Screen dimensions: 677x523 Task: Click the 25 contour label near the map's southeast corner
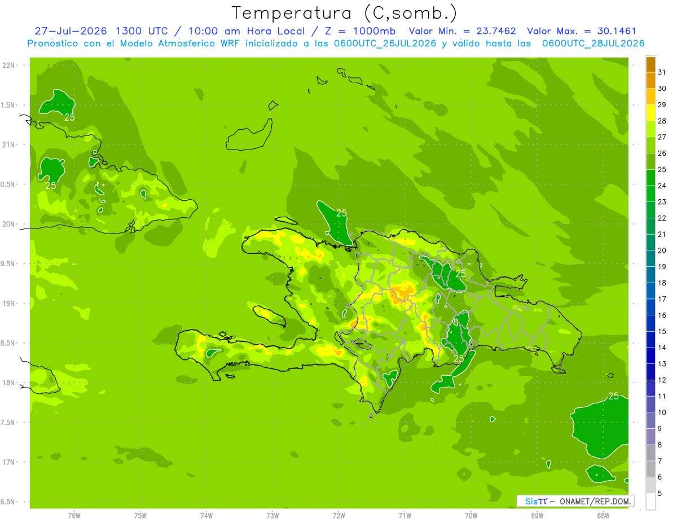[x=614, y=396]
